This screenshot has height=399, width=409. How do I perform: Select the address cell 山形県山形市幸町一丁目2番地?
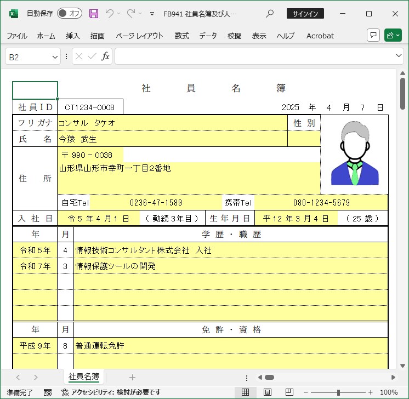[189, 178]
